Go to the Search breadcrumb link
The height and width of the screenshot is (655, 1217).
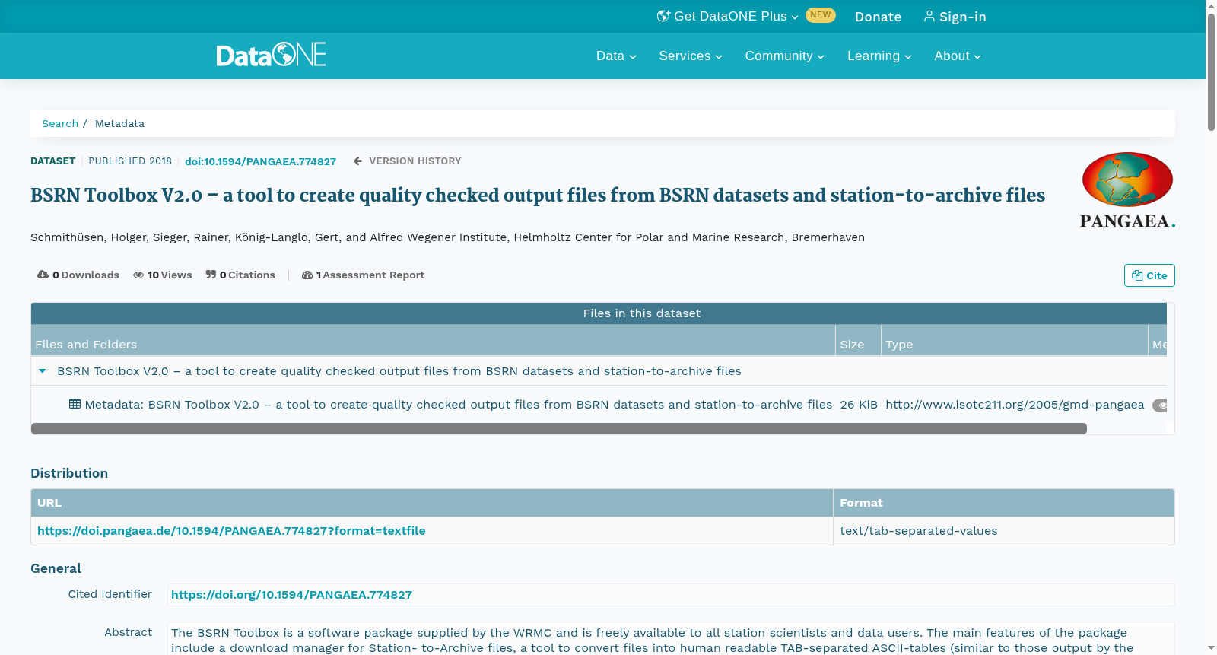[60, 123]
